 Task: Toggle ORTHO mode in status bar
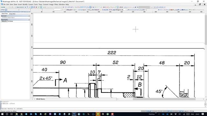(x=169, y=111)
